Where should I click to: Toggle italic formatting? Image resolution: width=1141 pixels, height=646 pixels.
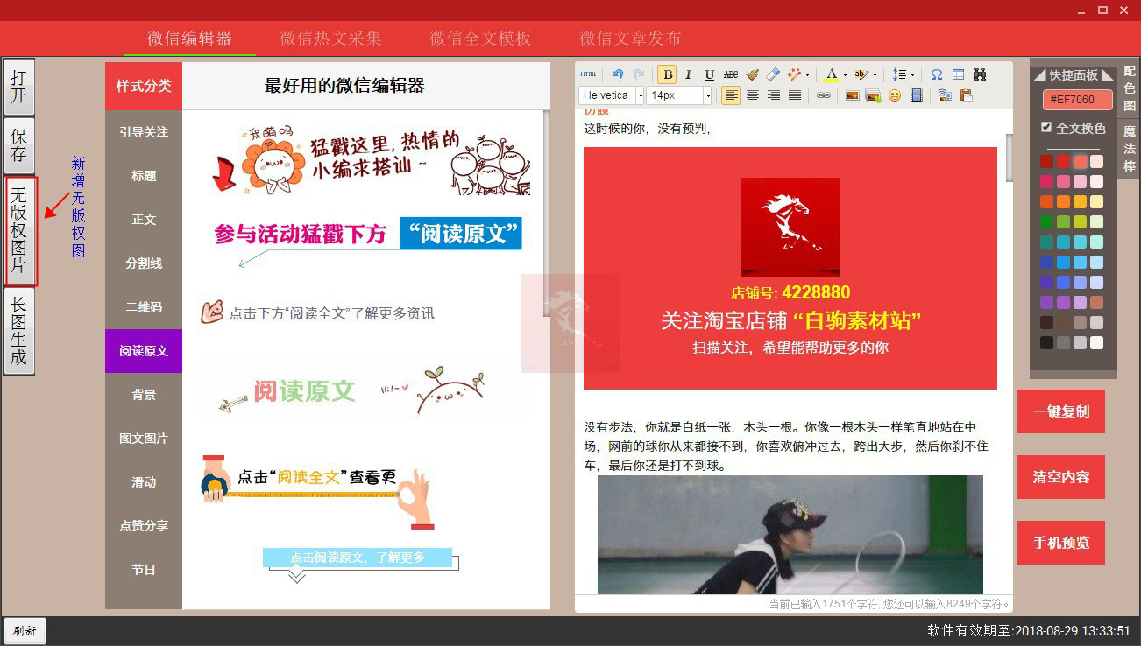(688, 74)
